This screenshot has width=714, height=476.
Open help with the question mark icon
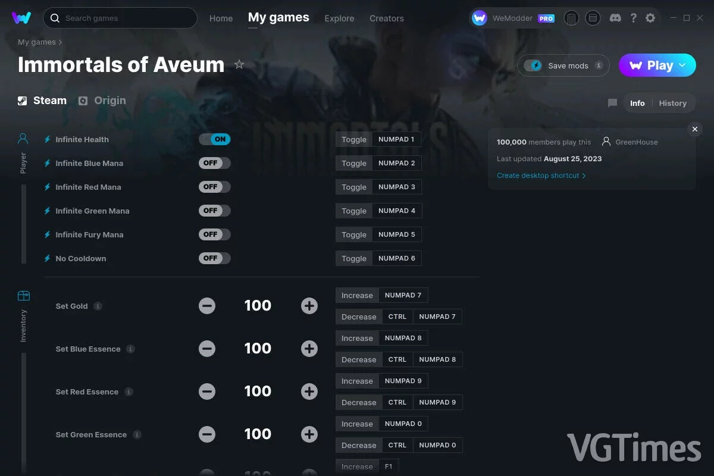634,18
